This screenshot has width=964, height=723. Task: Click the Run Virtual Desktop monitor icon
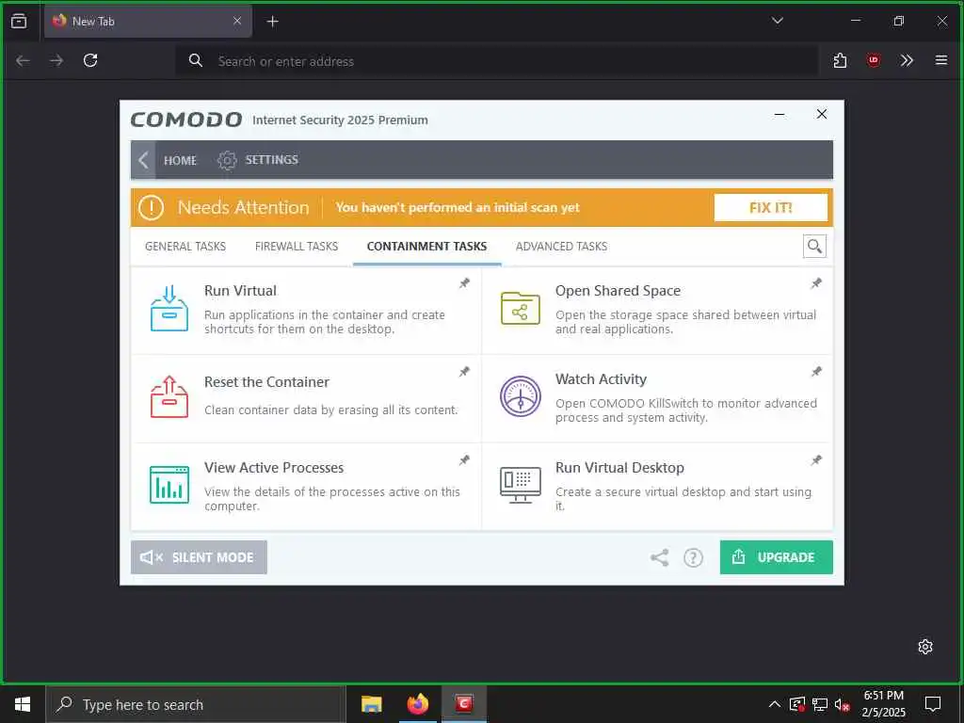point(520,485)
